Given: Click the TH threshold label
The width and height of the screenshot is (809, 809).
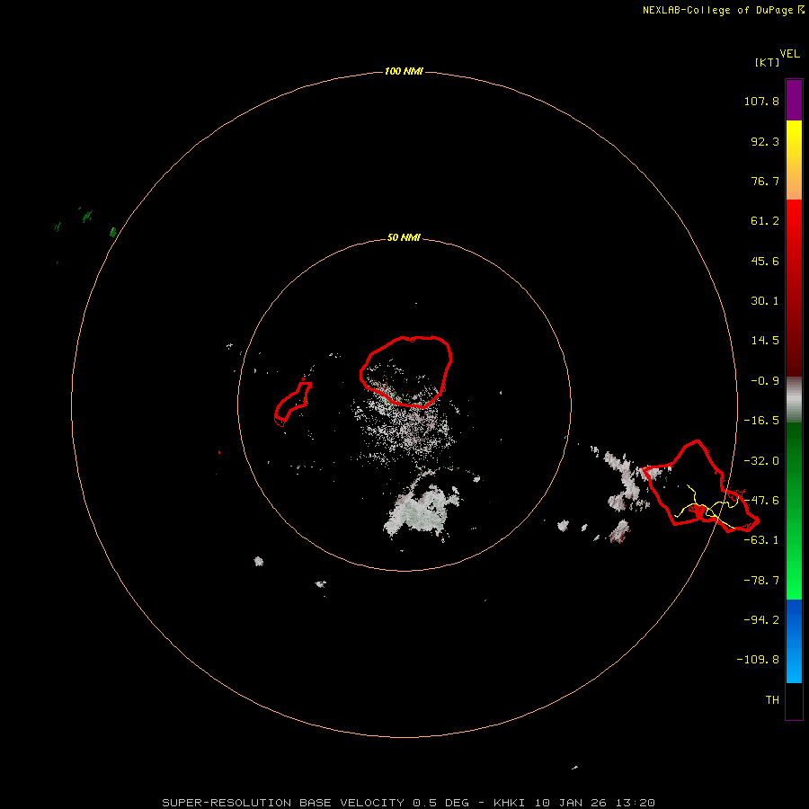Looking at the screenshot, I should coord(772,700).
